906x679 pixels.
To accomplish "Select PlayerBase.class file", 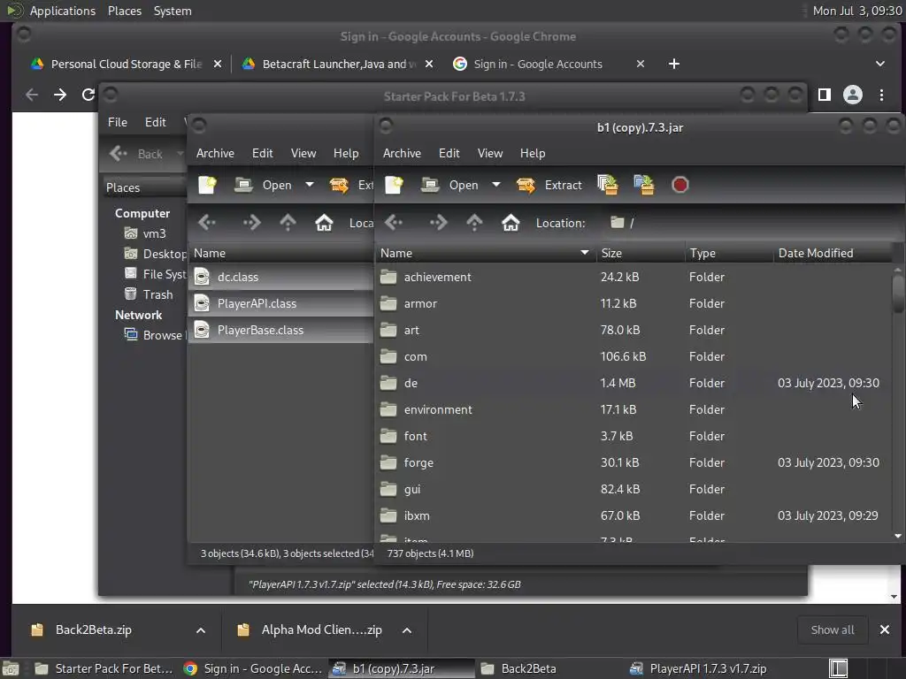I will 280,331.
